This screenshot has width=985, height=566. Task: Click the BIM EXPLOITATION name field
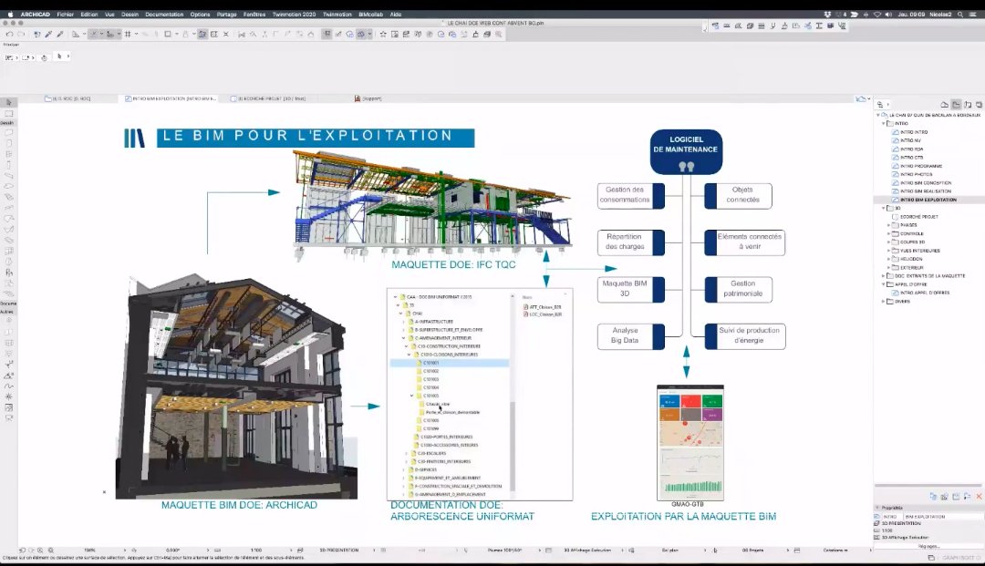tap(942, 517)
